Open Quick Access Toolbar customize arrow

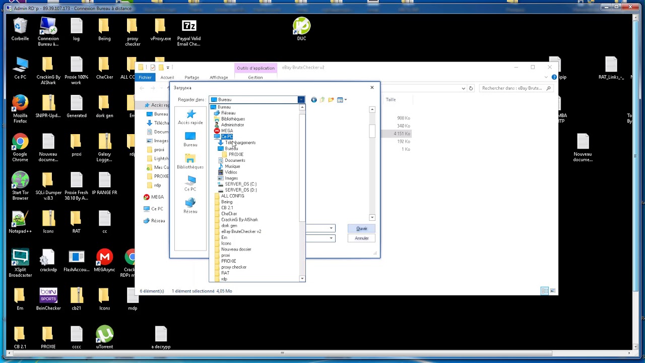pos(168,68)
